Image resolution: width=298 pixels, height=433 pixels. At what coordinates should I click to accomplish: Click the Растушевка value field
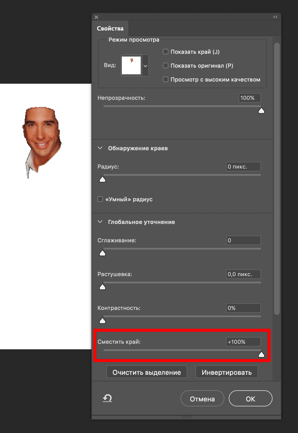[243, 274]
